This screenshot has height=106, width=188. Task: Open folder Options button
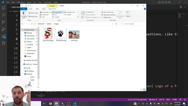click(x=128, y=15)
